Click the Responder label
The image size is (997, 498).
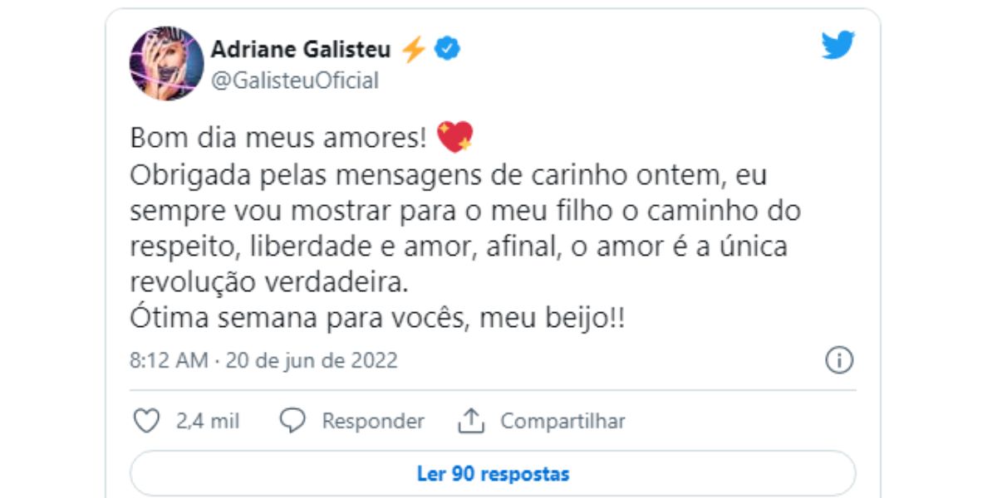[373, 421]
